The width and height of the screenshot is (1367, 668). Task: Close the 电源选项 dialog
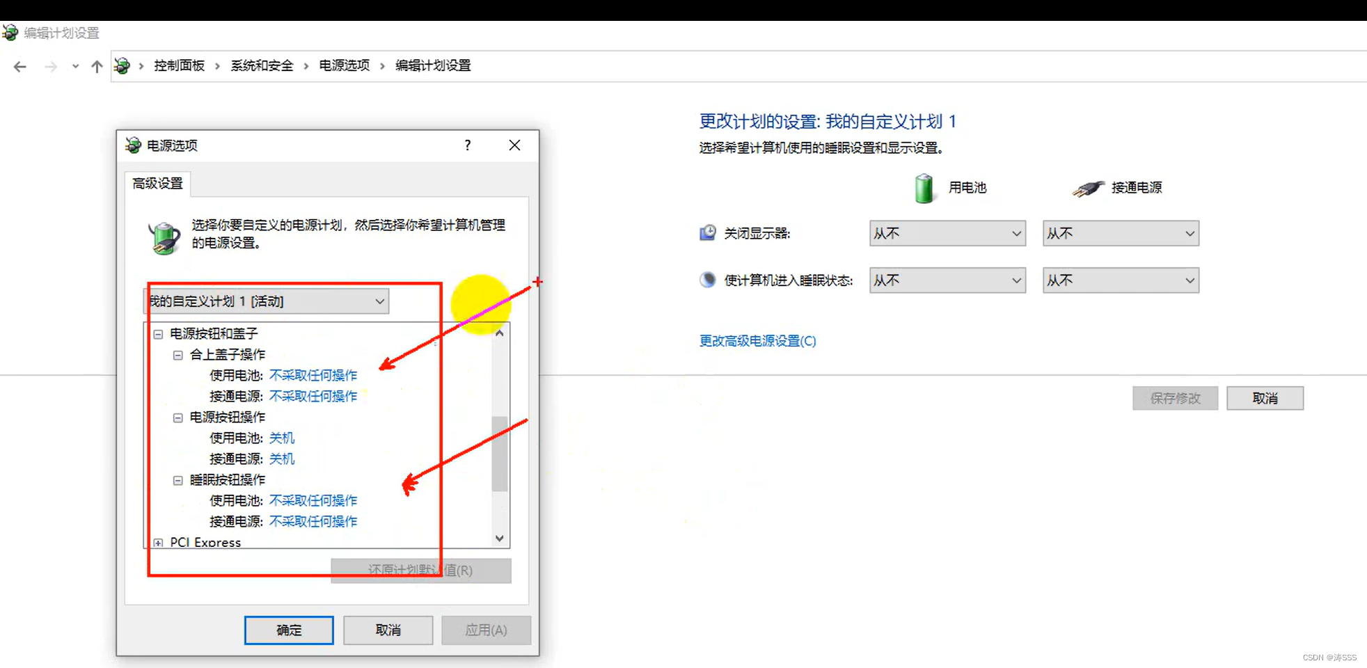tap(514, 145)
